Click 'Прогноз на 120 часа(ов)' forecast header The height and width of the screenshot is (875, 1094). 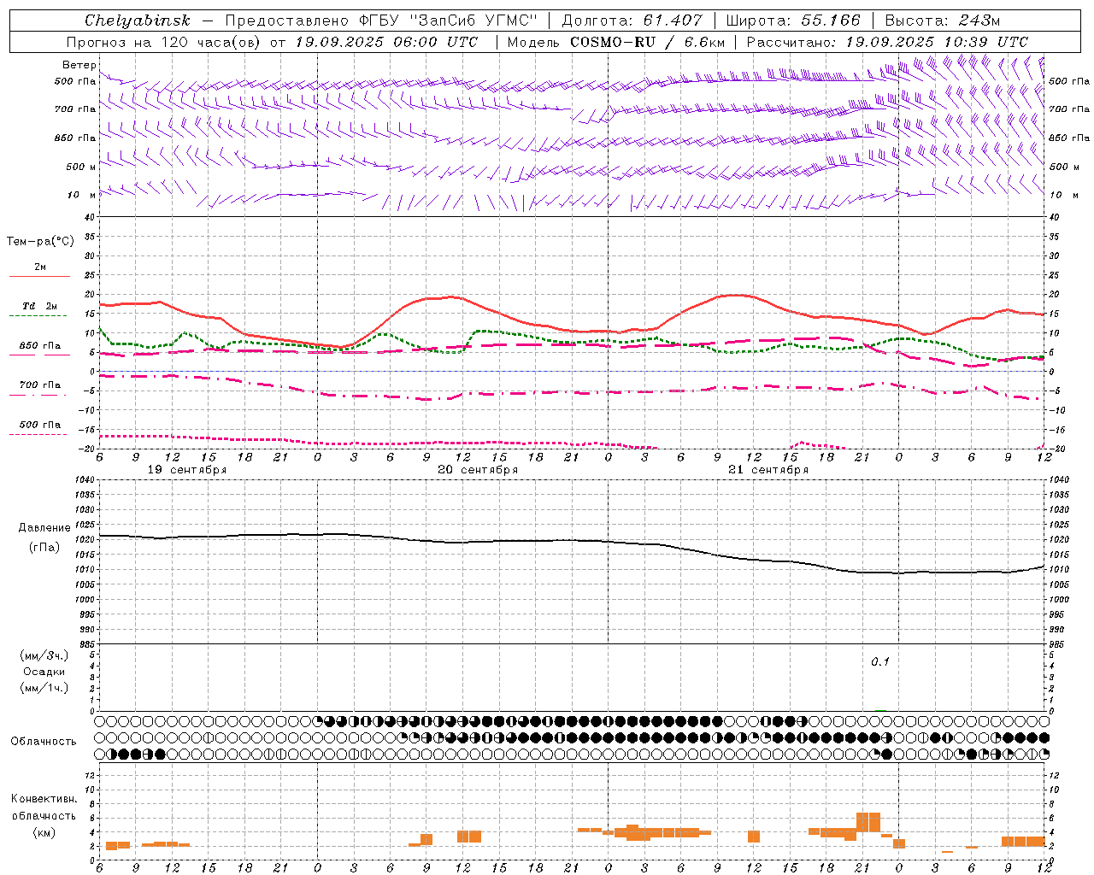coord(164,42)
